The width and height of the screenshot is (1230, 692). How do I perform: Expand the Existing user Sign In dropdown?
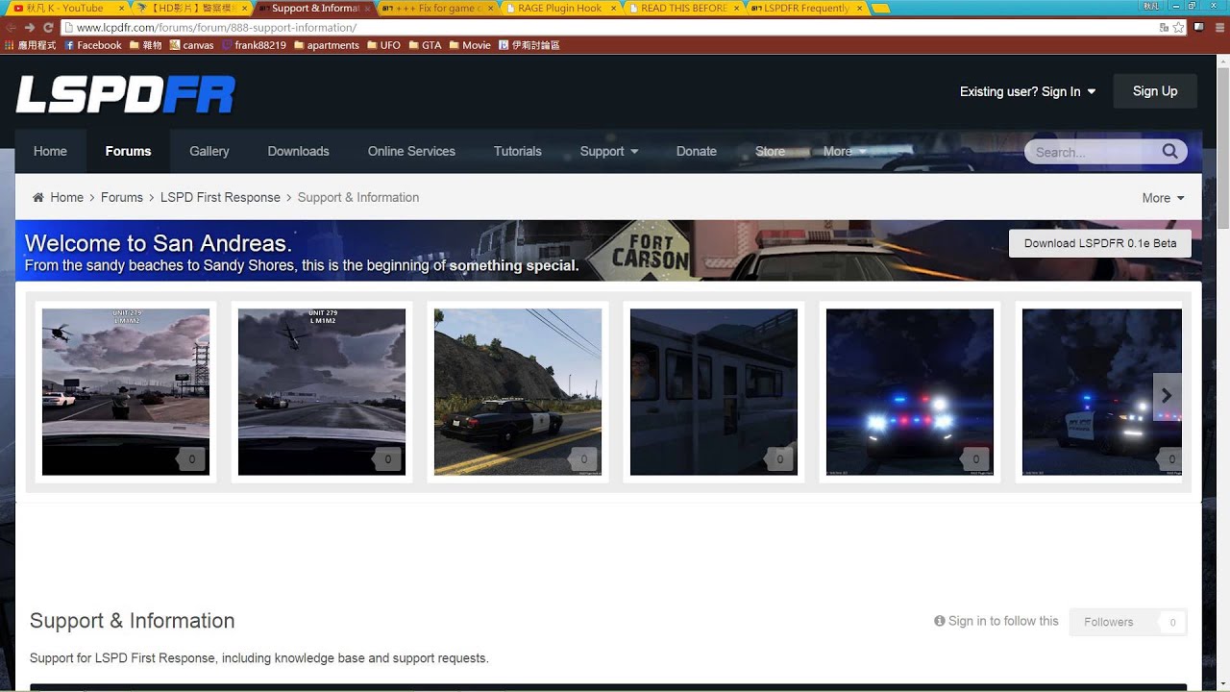[x=1027, y=91]
